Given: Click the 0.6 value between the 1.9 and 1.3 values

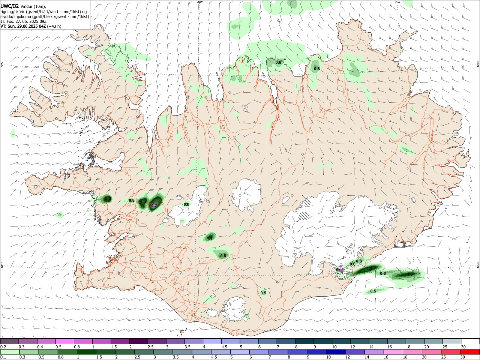Looking at the screenshot, I should click(x=383, y=273).
